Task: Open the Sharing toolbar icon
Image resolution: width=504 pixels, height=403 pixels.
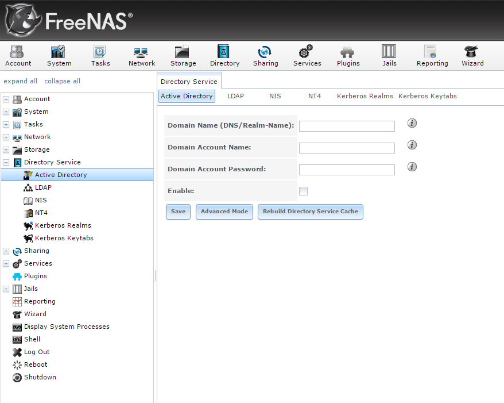Action: point(266,56)
